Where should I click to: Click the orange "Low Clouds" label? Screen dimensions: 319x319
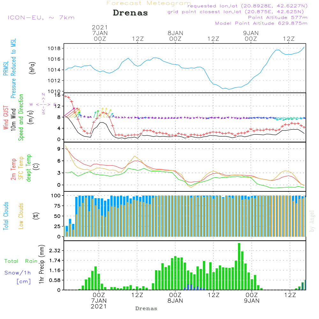coord(21,216)
